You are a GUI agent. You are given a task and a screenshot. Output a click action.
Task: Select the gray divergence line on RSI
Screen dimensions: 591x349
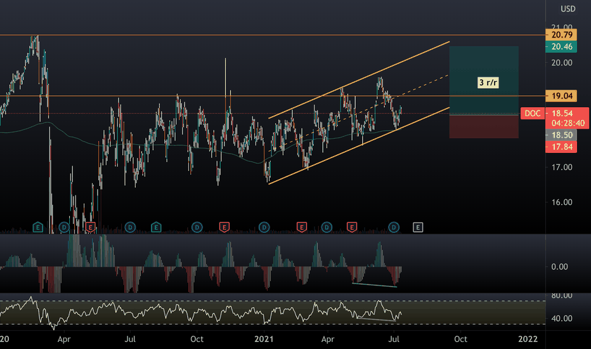coord(376,320)
